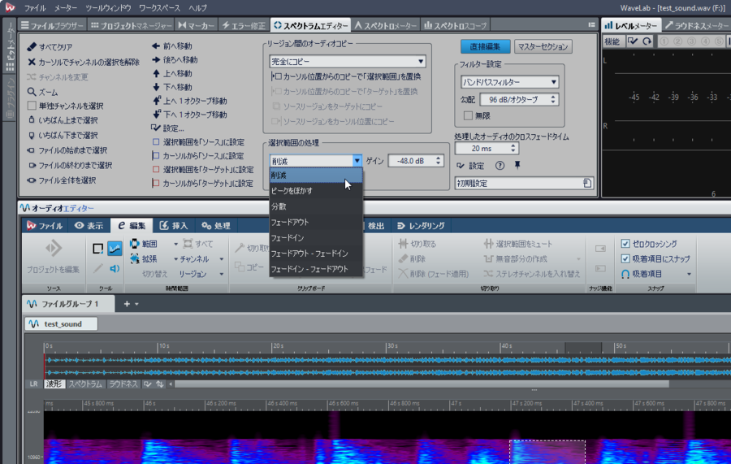Click the dashed selection region in spectrogram
The image size is (731, 464).
point(547,452)
